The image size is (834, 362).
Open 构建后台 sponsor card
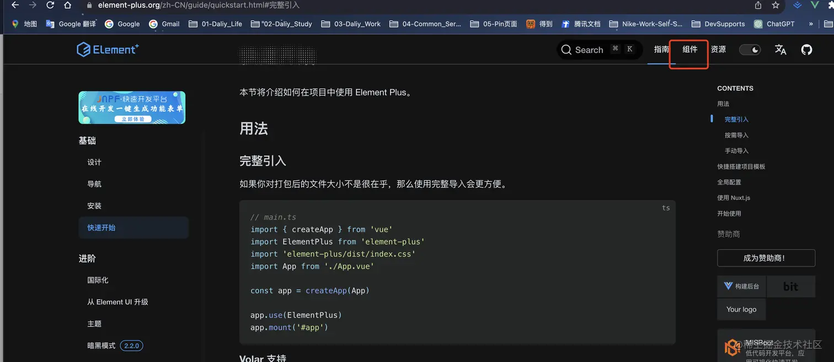tap(741, 286)
